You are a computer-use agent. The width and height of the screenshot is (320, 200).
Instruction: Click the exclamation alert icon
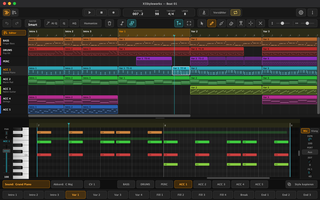(312, 12)
